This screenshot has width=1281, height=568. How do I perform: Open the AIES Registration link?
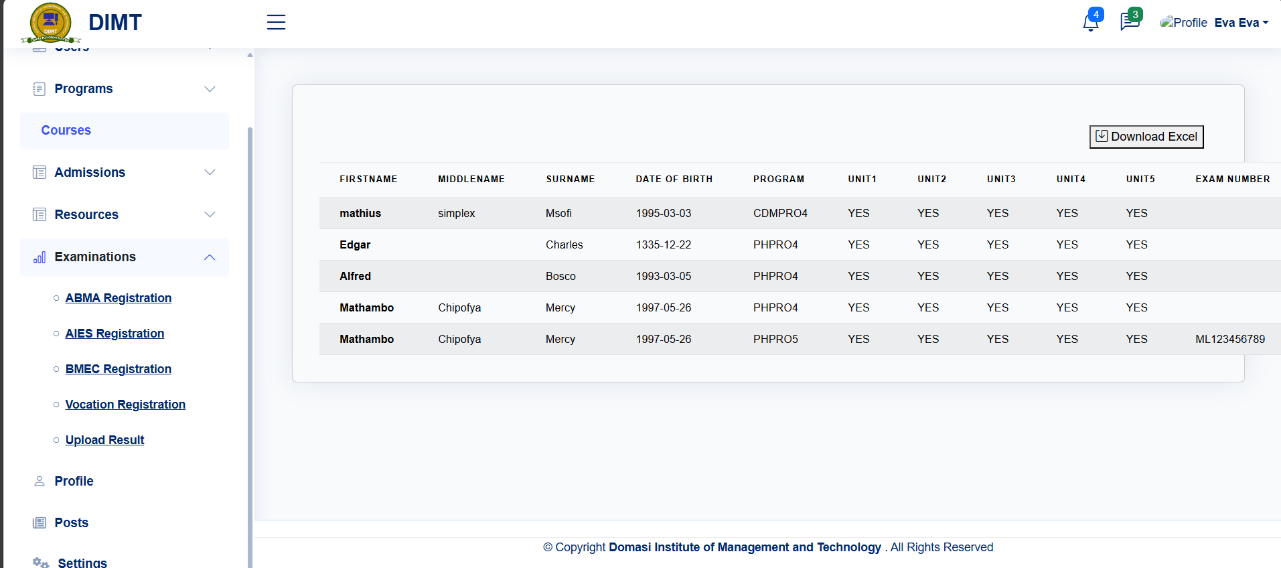pyautogui.click(x=115, y=334)
